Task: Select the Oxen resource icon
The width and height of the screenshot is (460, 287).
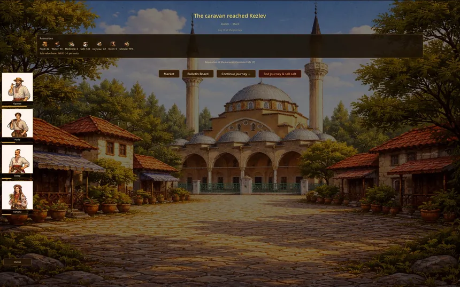Action: [112, 44]
